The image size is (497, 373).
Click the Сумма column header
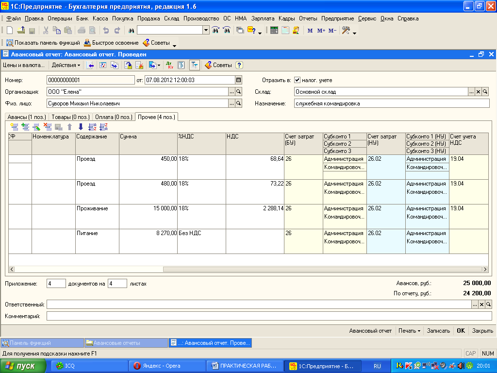[149, 144]
